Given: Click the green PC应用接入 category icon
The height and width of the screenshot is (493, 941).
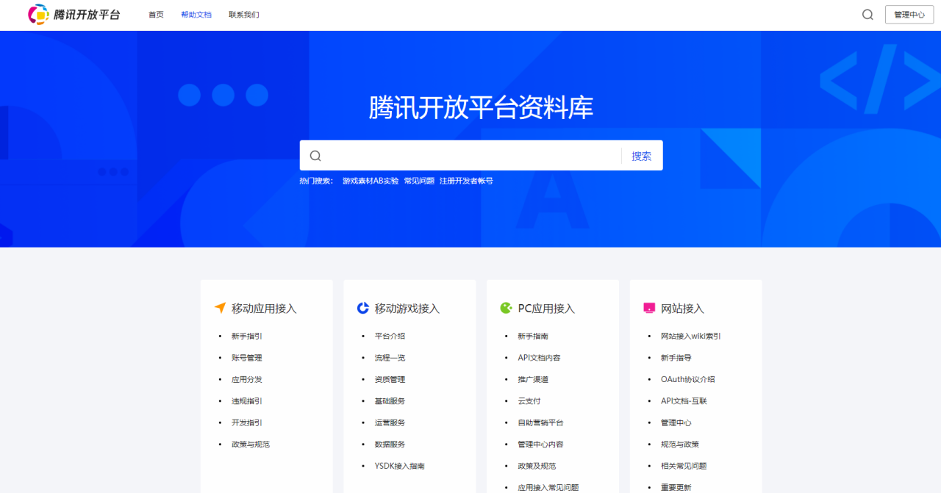Looking at the screenshot, I should coord(505,308).
